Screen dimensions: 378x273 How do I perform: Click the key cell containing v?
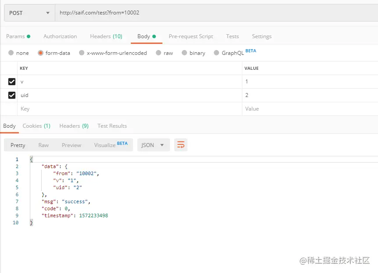[x=130, y=82]
